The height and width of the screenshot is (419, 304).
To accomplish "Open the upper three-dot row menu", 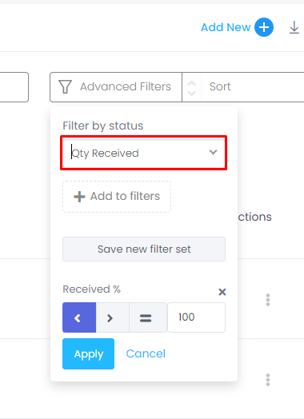I will 268,300.
